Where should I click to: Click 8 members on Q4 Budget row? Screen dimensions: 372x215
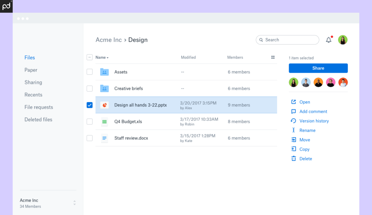239,122
